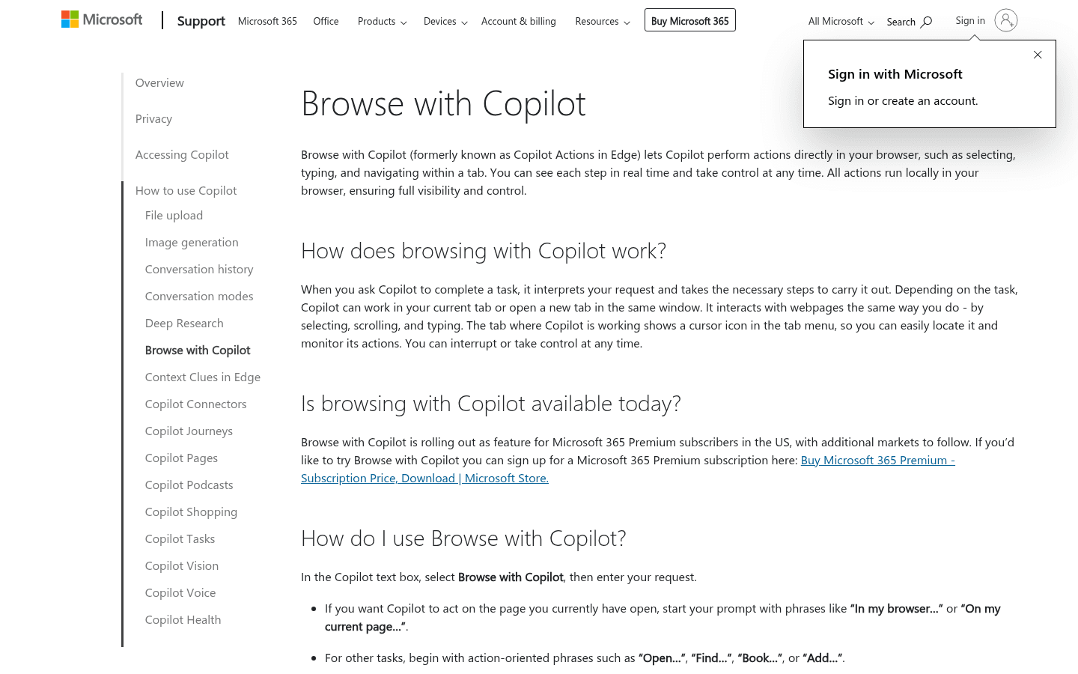The image size is (1078, 674).
Task: Open File upload sidebar link
Action: pos(174,215)
